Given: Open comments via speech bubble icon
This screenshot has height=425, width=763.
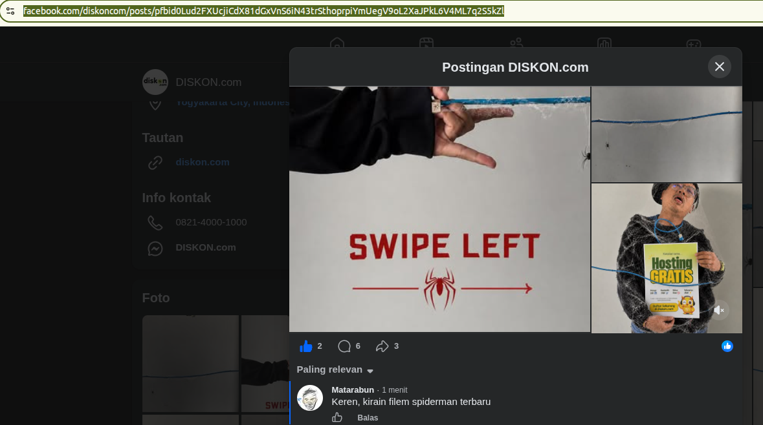Looking at the screenshot, I should tap(344, 346).
